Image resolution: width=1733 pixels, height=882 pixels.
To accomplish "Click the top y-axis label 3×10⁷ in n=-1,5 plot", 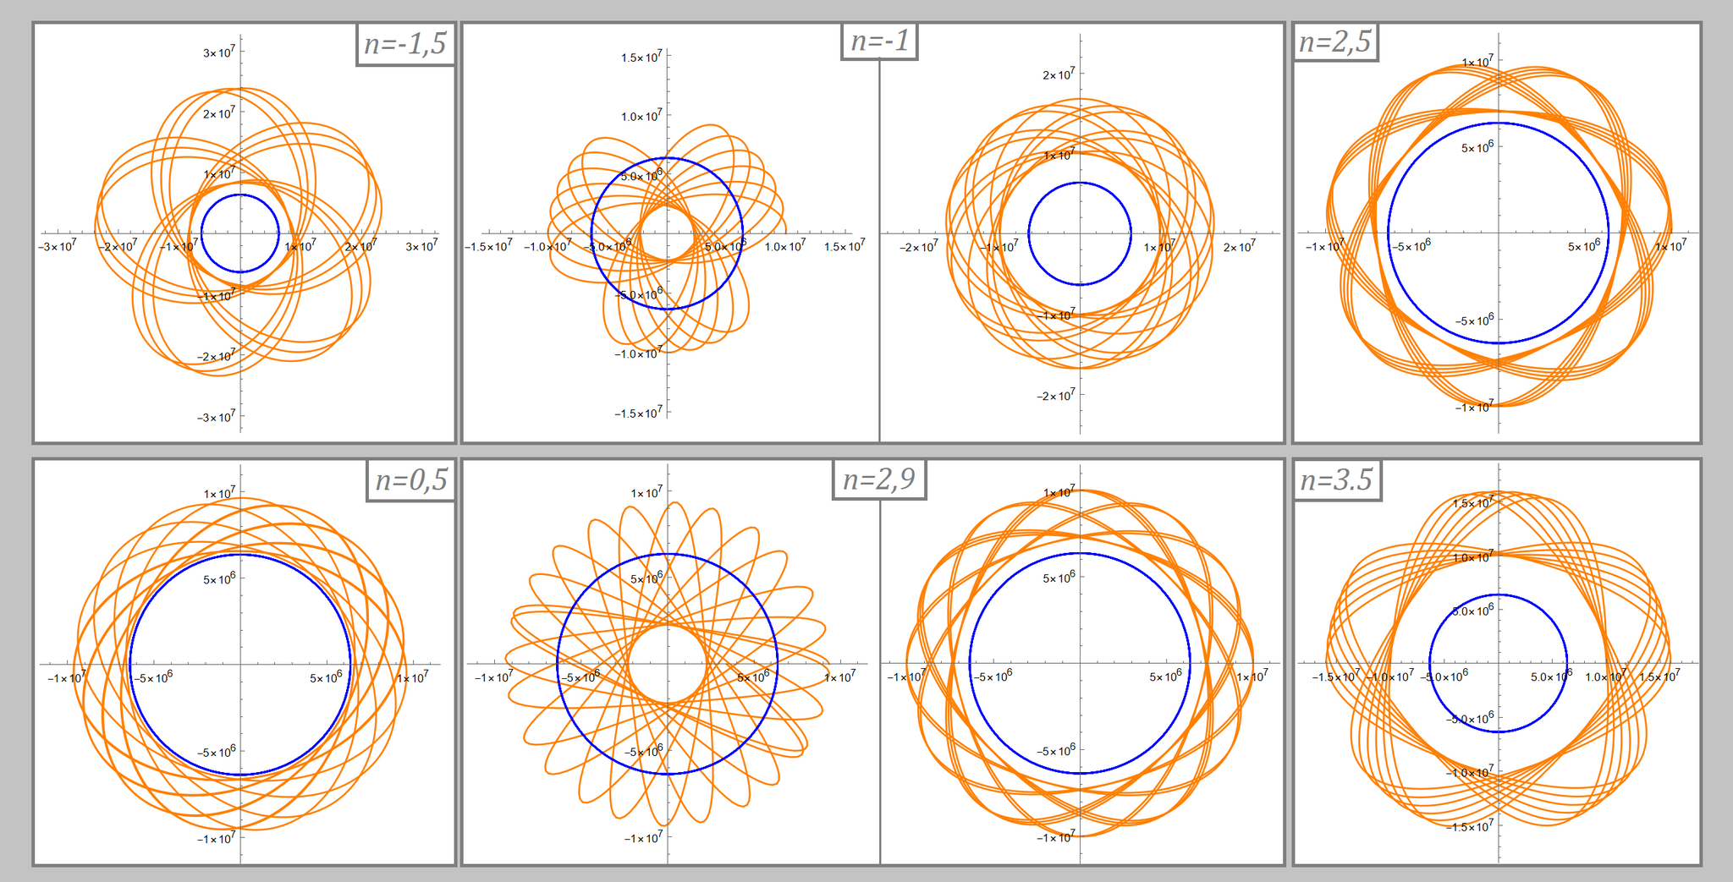I will pyautogui.click(x=219, y=52).
